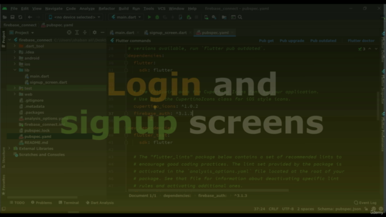This screenshot has width=386, height=217.
Task: Expand the test folder
Action: (x=14, y=88)
